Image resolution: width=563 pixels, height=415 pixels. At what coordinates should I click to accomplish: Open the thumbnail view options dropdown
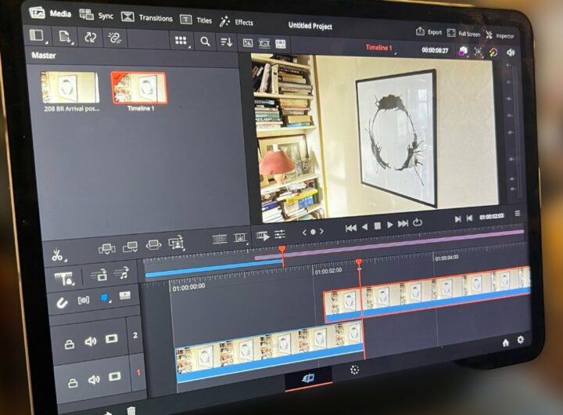point(181,41)
